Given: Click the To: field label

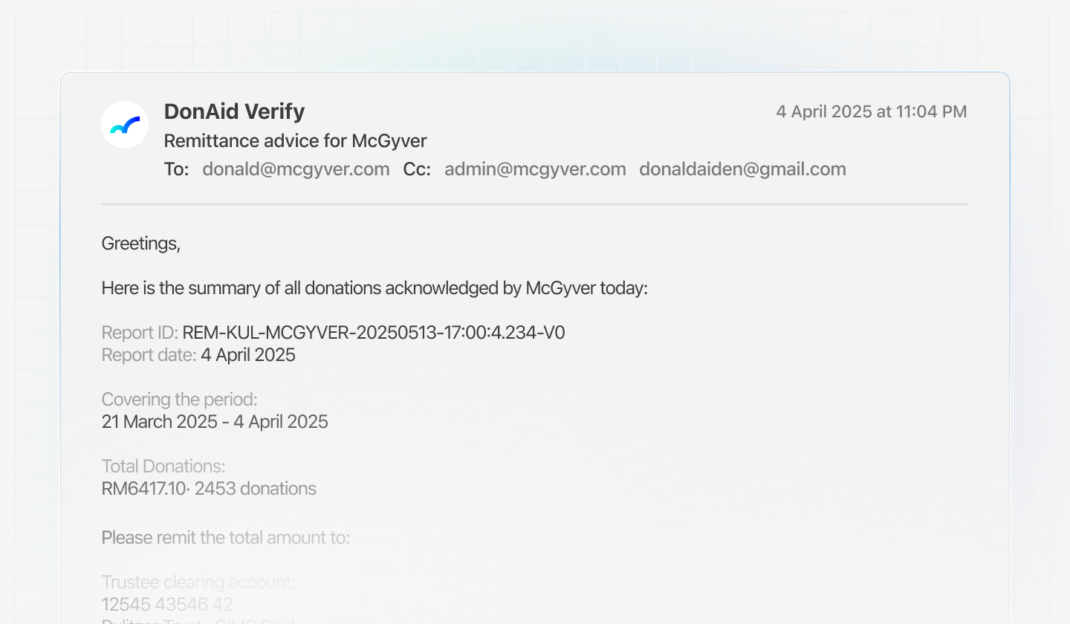Looking at the screenshot, I should [x=177, y=169].
